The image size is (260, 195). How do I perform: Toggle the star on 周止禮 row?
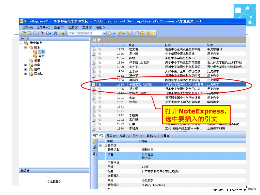tap(100, 54)
